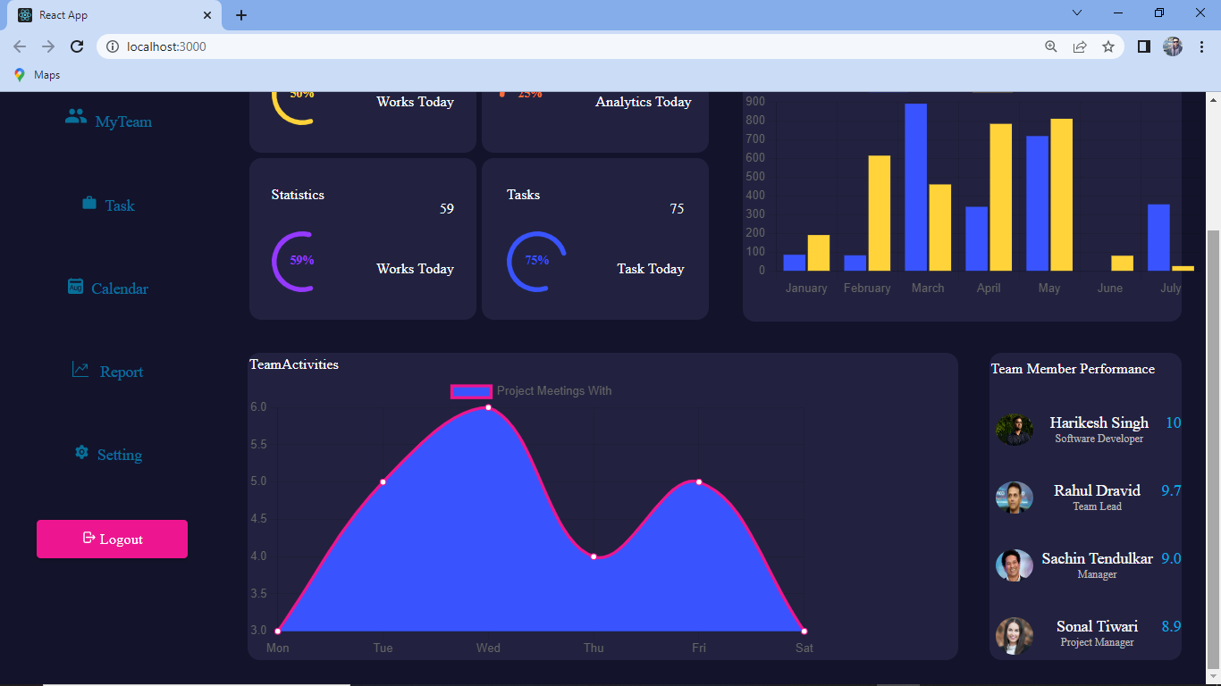Viewport: 1221px width, 686px height.
Task: Click the pink Logout button
Action: pyautogui.click(x=112, y=539)
